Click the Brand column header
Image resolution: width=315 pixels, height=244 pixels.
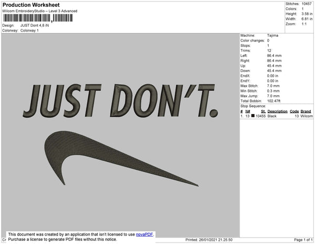pos(306,111)
